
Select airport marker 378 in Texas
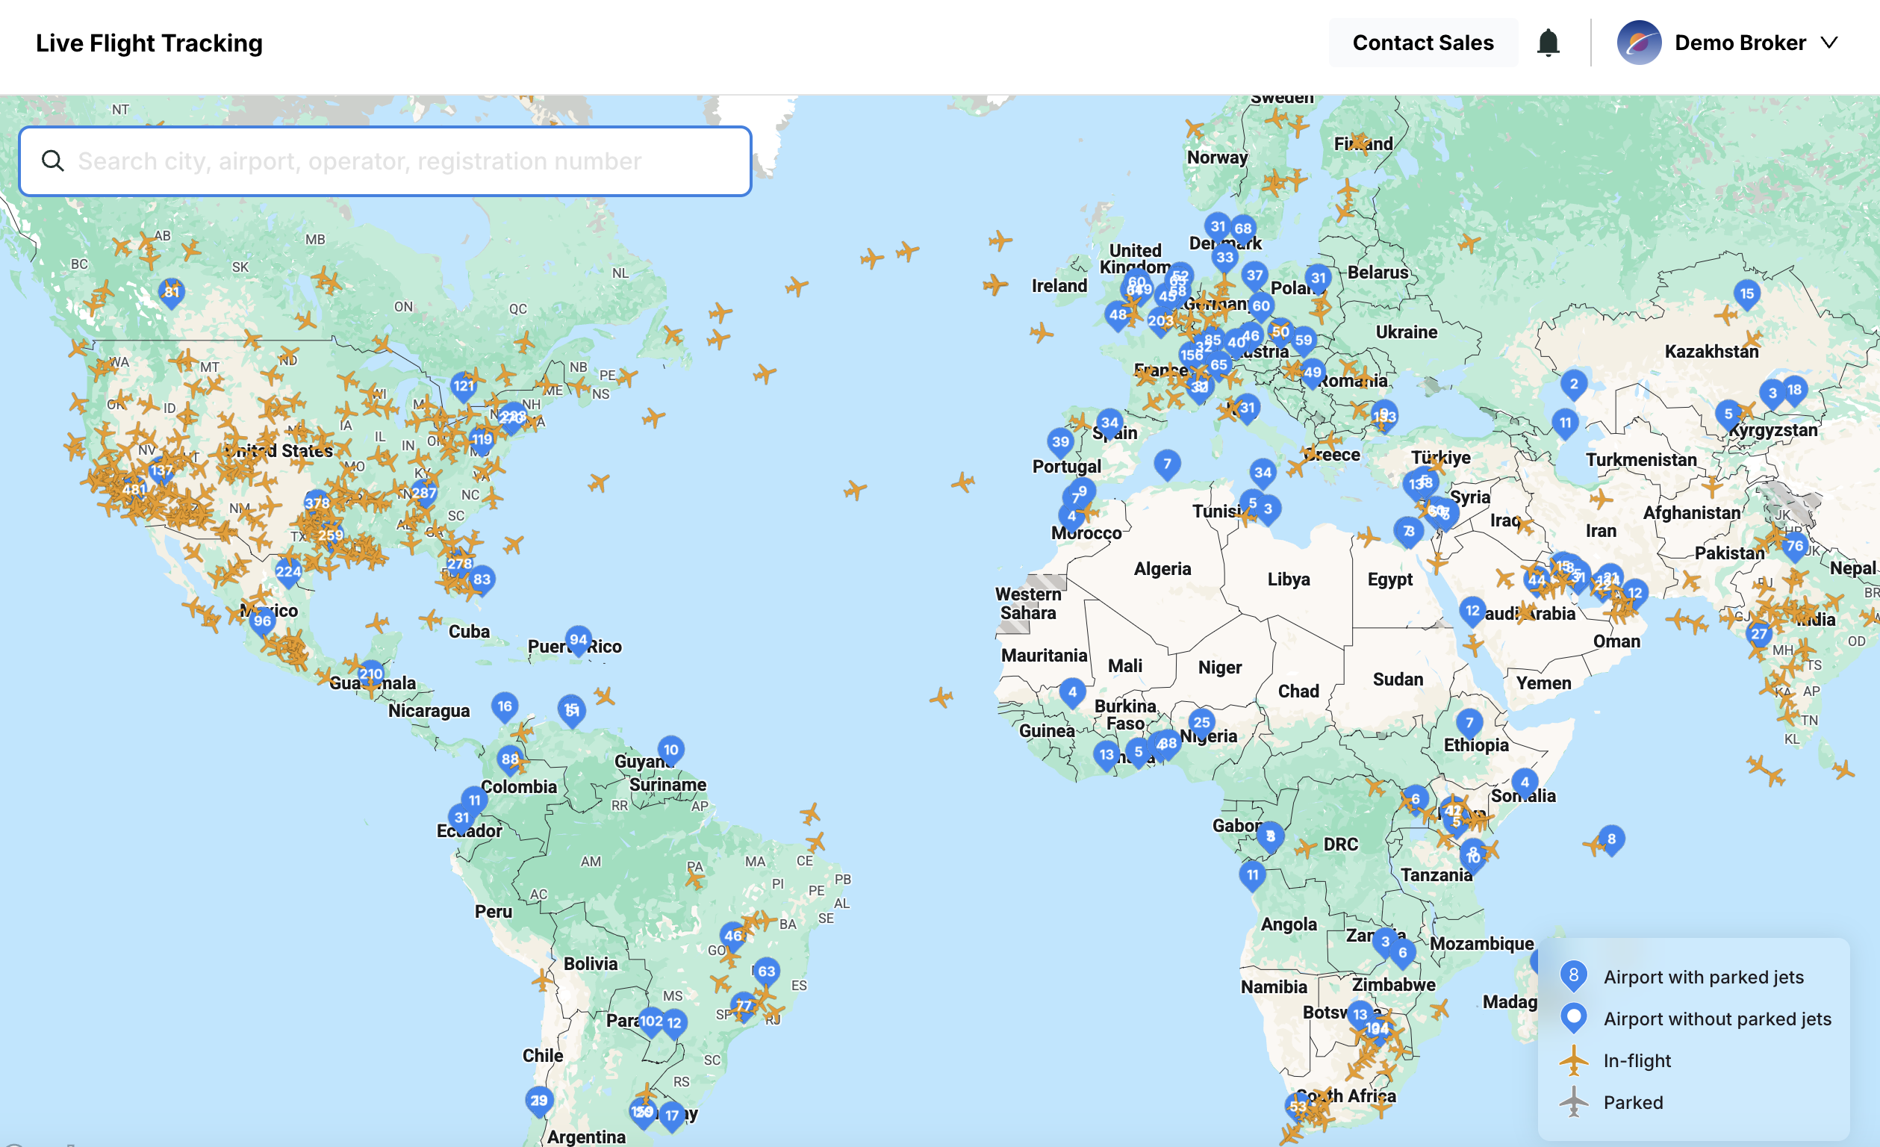coord(317,505)
